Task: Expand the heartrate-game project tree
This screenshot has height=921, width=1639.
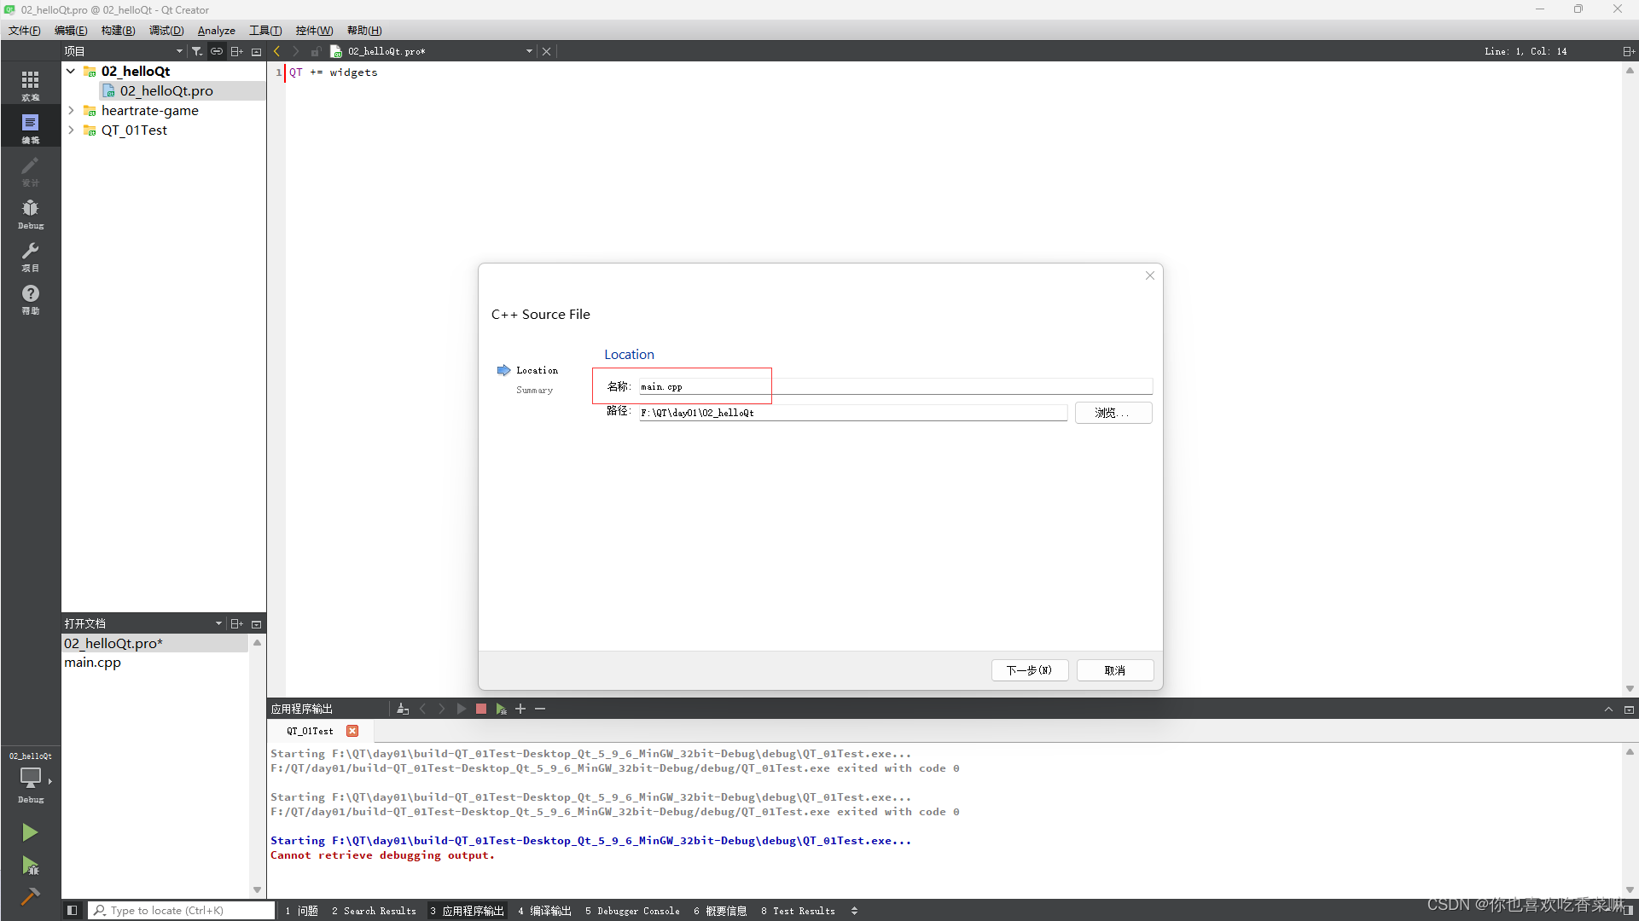Action: coord(71,111)
